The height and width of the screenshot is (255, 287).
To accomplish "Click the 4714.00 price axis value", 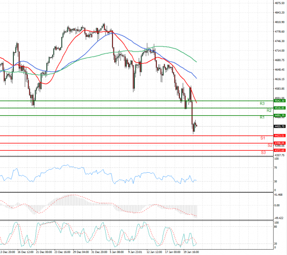I will (x=279, y=51).
